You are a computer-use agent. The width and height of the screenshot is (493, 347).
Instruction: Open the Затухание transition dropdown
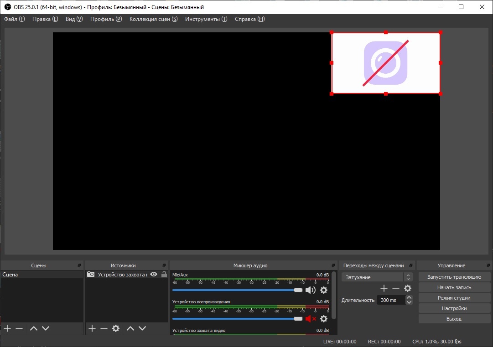coord(377,277)
